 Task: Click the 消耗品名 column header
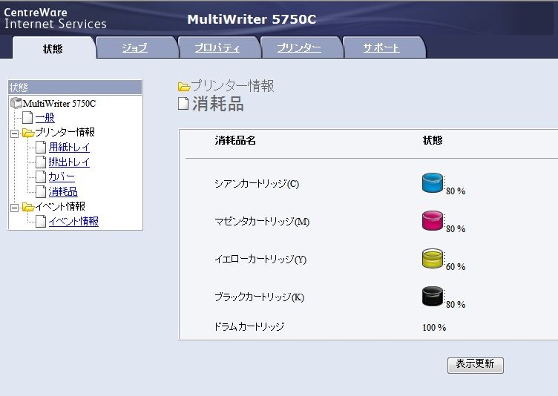pyautogui.click(x=235, y=141)
